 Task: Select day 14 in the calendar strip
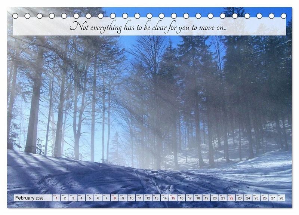pyautogui.click(x=165, y=198)
